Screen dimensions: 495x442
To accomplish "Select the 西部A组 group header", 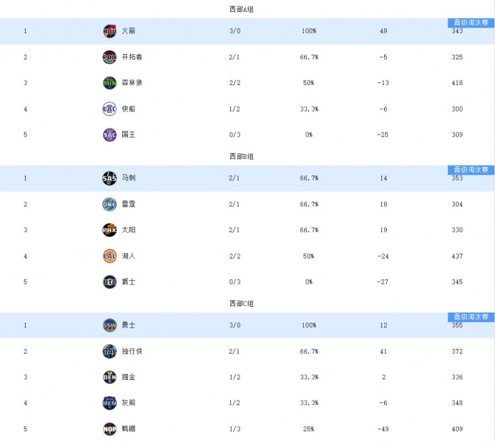I will pos(242,9).
